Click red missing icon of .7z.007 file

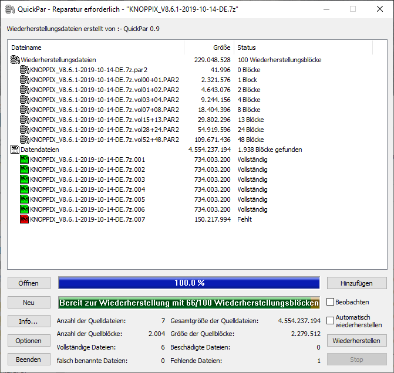tap(25, 219)
